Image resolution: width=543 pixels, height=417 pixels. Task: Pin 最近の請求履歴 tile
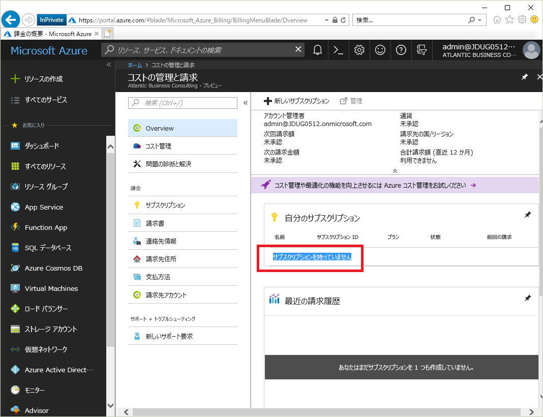click(527, 298)
